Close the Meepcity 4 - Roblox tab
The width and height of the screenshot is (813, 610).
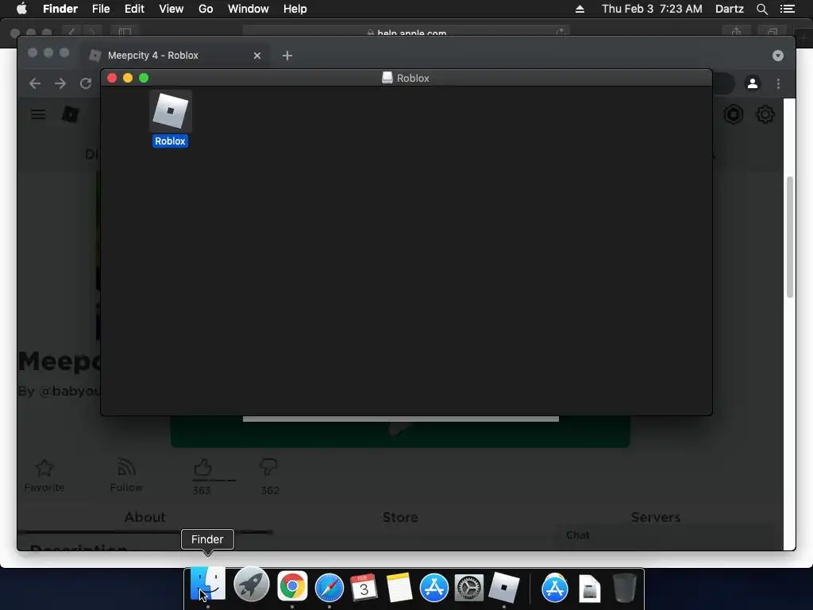(257, 56)
